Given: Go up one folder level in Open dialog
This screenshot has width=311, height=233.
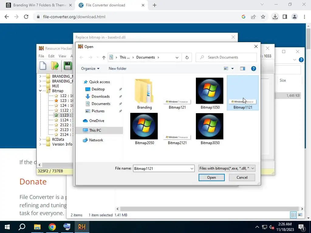Looking at the screenshot, I should click(104, 57).
